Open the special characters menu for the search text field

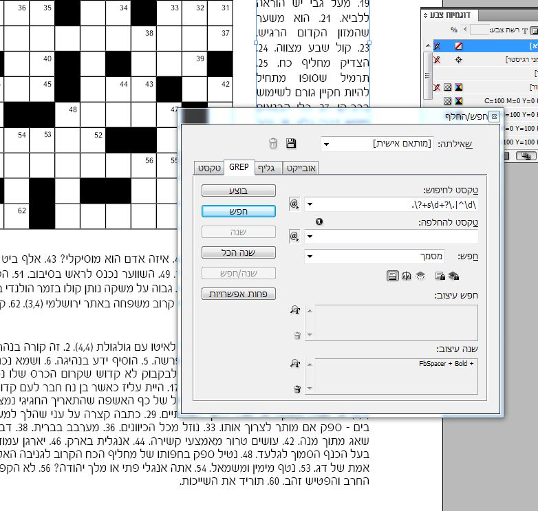pos(294,204)
